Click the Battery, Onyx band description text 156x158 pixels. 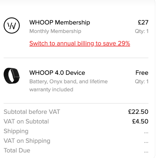pos(69,81)
